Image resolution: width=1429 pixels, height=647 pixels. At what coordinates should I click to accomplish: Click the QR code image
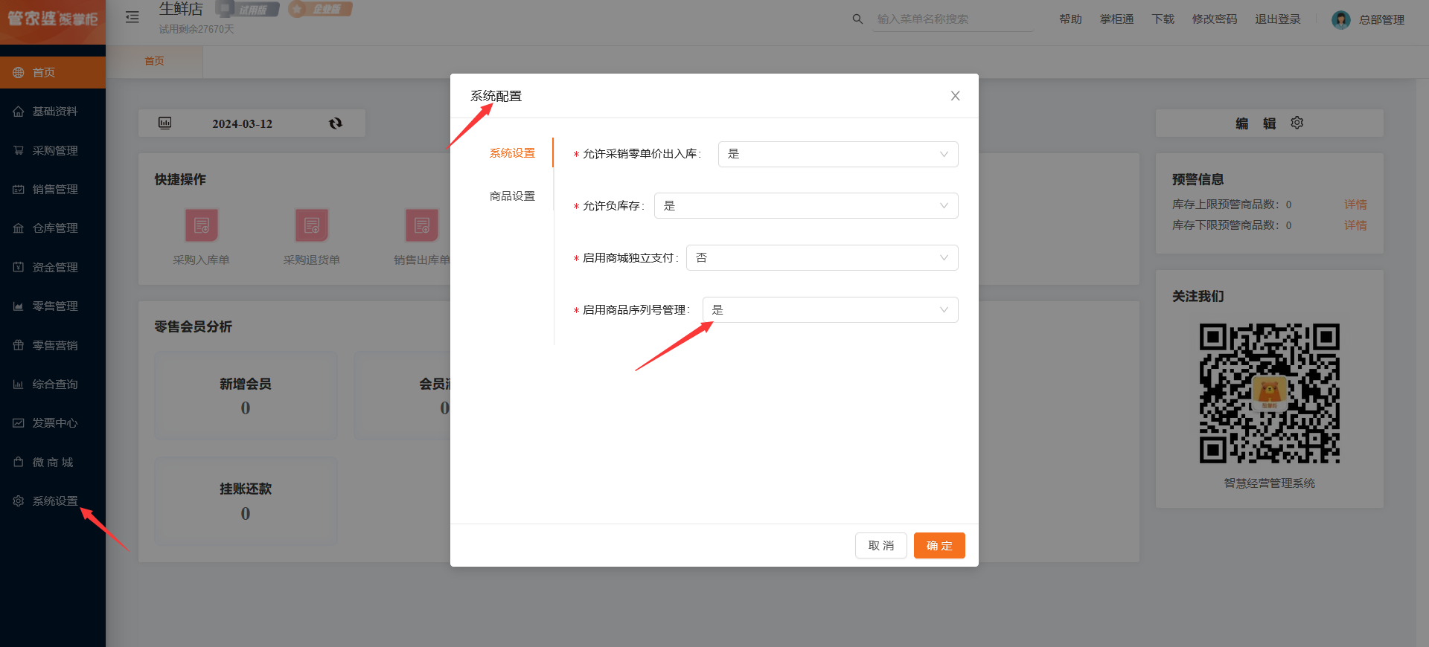coord(1270,393)
